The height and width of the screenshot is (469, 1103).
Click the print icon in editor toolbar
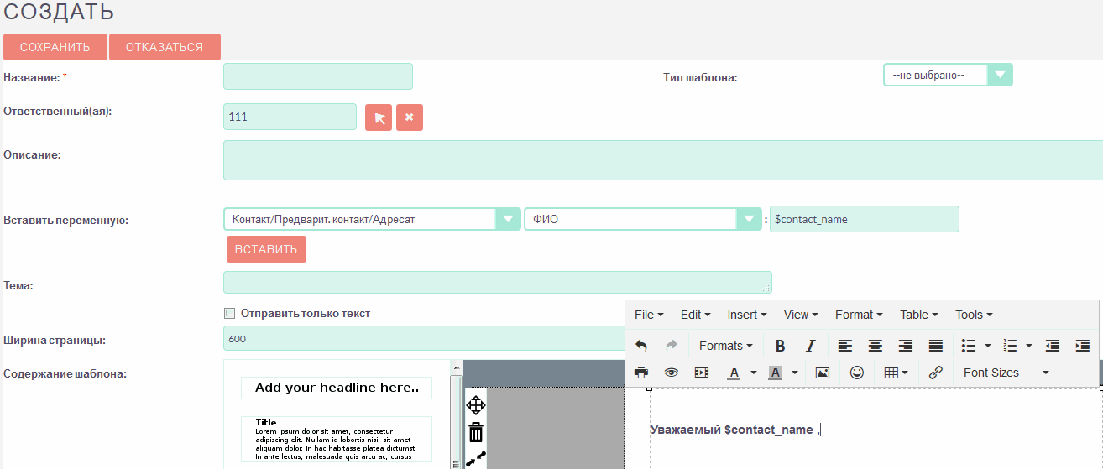[x=641, y=373]
